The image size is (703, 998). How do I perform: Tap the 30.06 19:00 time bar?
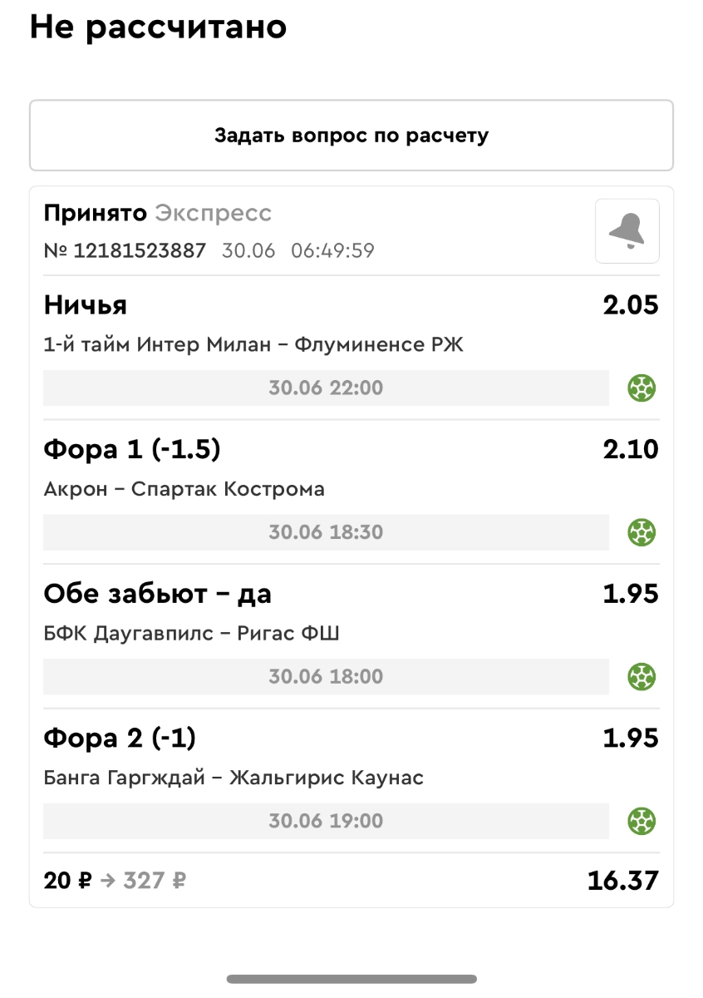[x=326, y=822]
